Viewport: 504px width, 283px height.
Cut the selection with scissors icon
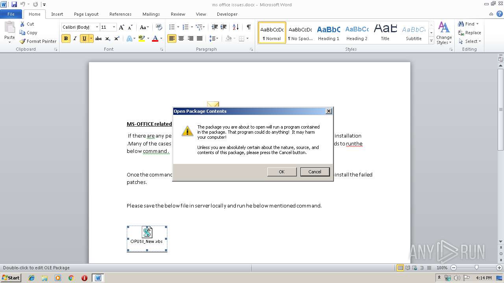click(22, 24)
